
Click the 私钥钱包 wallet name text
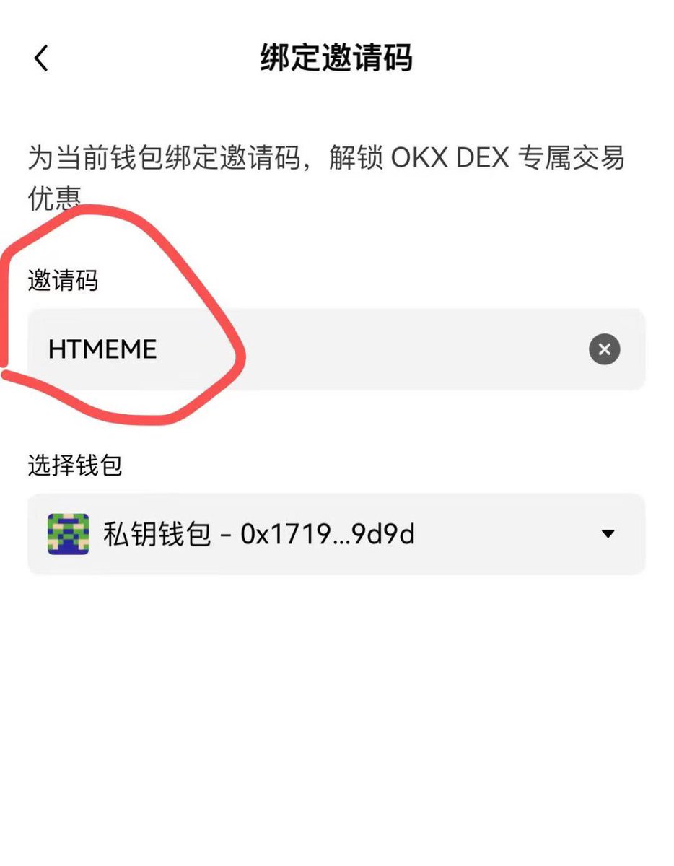(x=157, y=534)
